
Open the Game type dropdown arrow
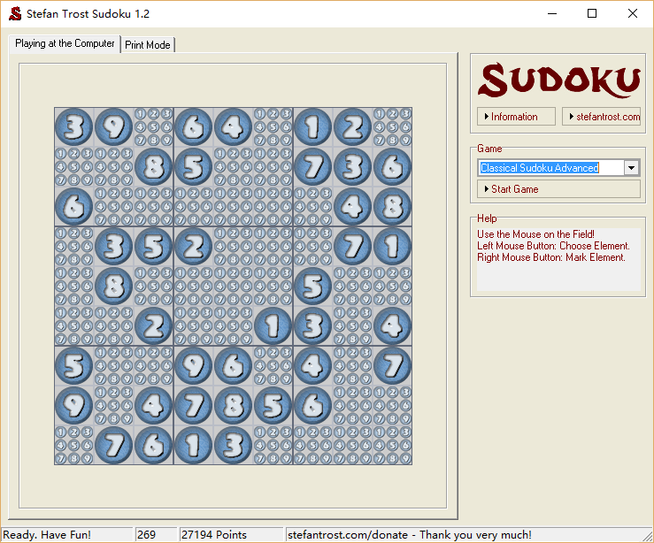pos(631,168)
